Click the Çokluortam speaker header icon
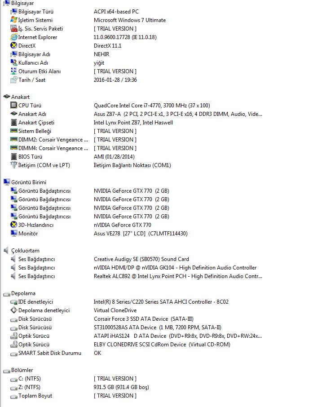The width and height of the screenshot is (335, 407). click(6, 251)
